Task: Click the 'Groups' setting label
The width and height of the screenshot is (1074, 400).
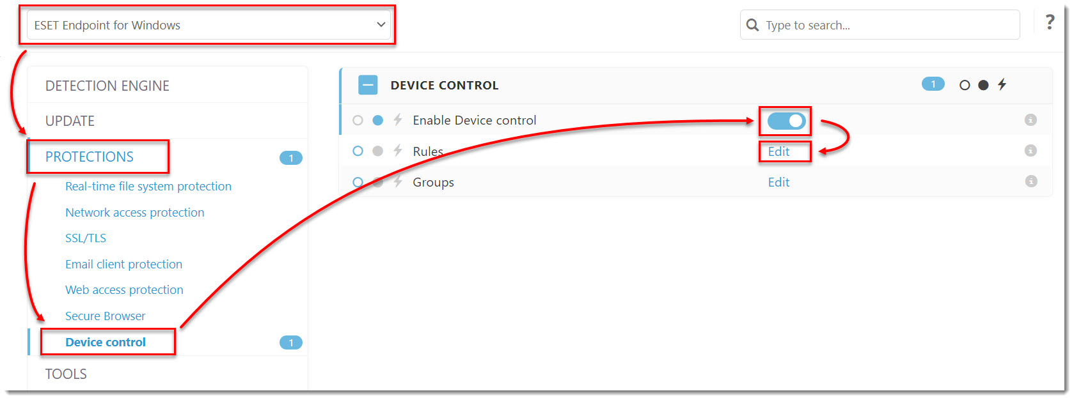Action: point(433,182)
